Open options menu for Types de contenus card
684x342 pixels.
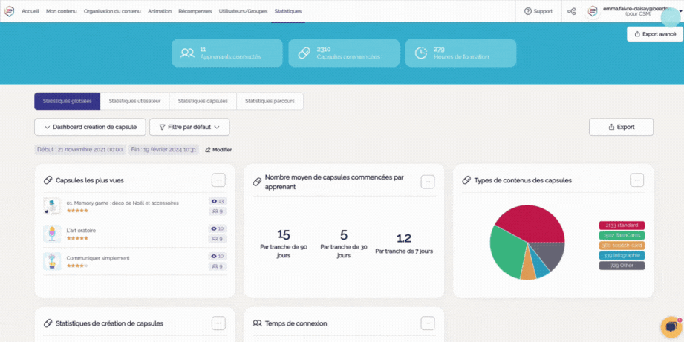tap(636, 180)
